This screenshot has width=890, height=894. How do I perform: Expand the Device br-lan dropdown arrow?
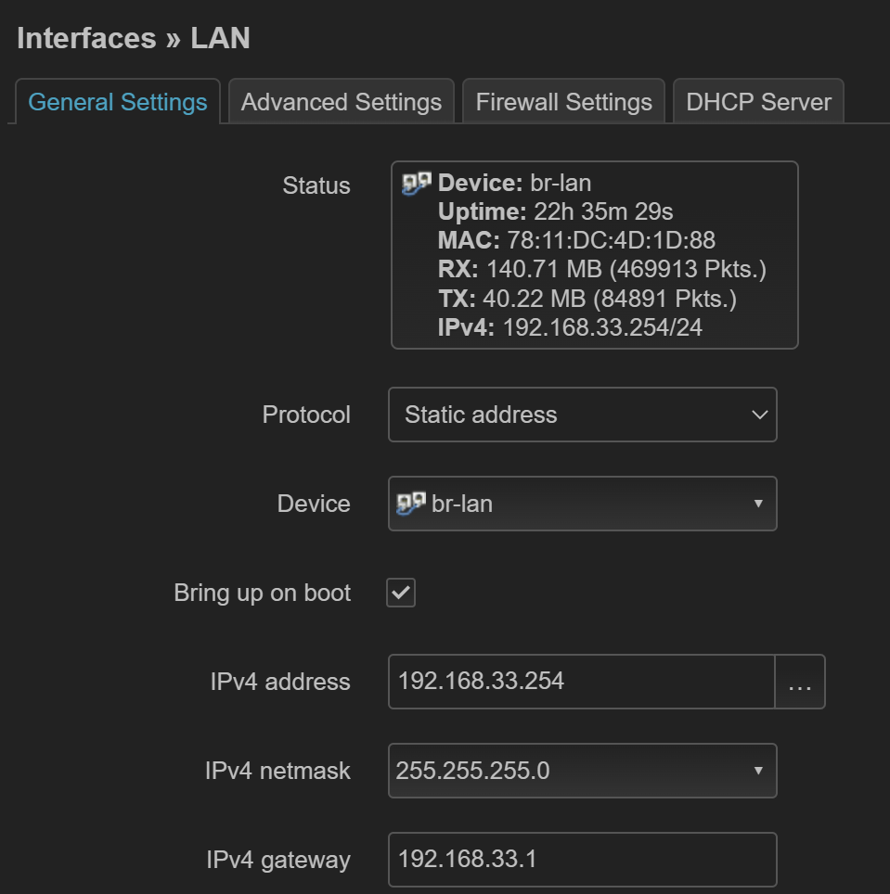758,504
